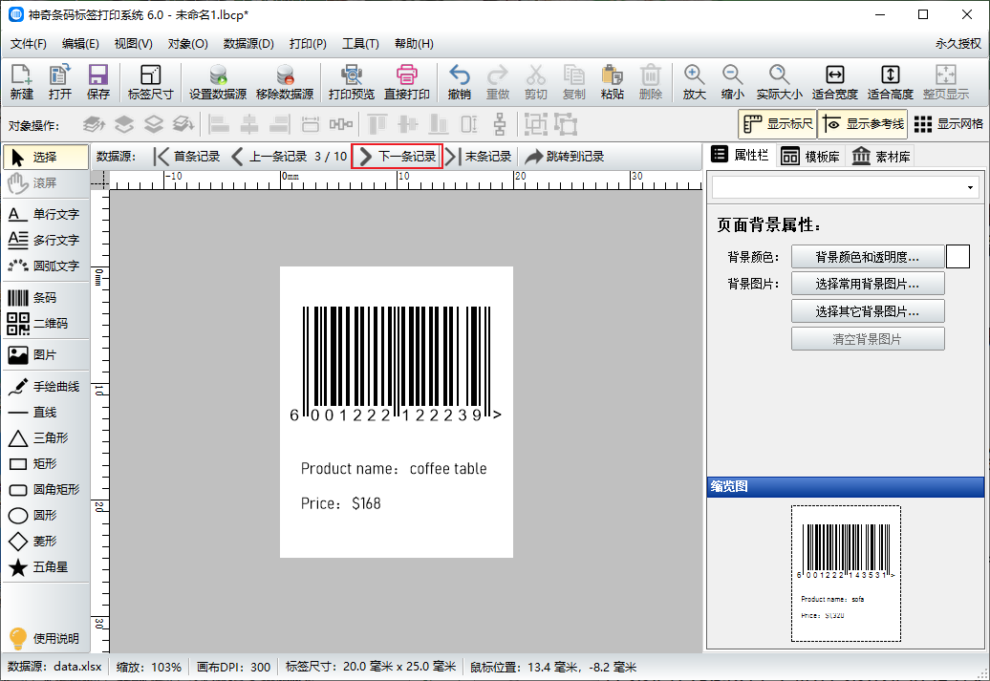
Task: Select the 条码 barcode tool
Action: [44, 297]
